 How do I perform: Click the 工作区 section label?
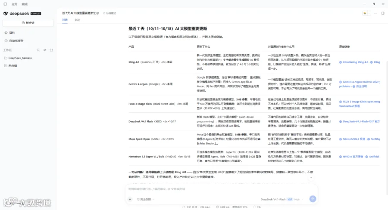tap(7, 50)
